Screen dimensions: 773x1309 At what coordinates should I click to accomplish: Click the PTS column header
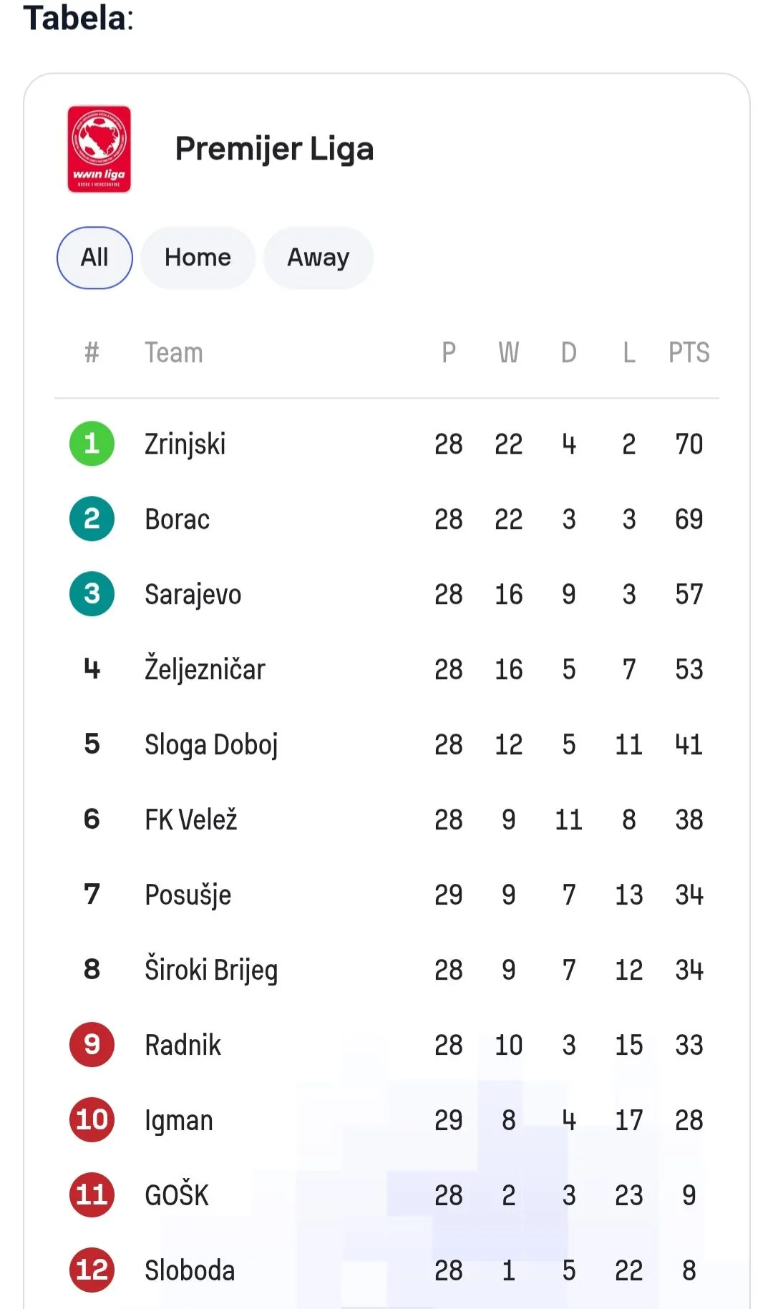pos(689,353)
